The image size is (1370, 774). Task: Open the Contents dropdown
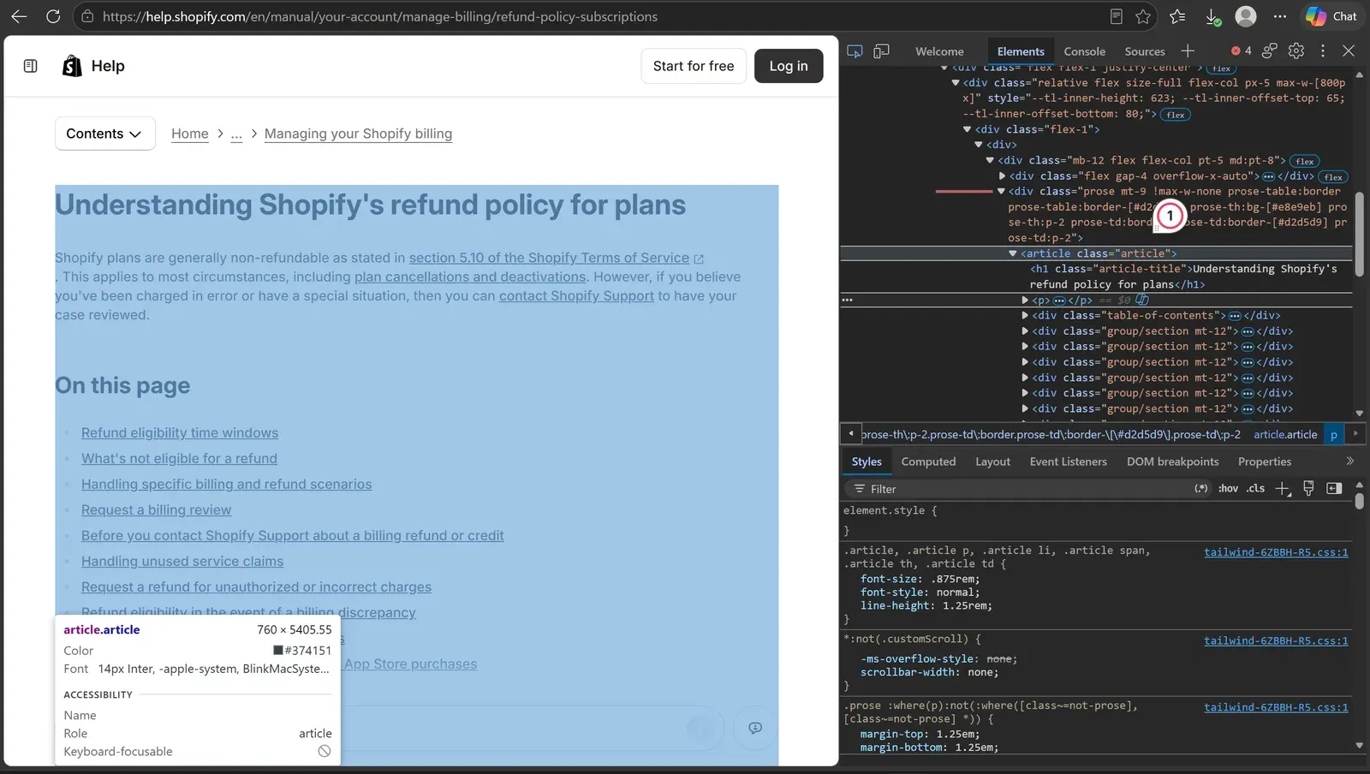[x=104, y=134]
